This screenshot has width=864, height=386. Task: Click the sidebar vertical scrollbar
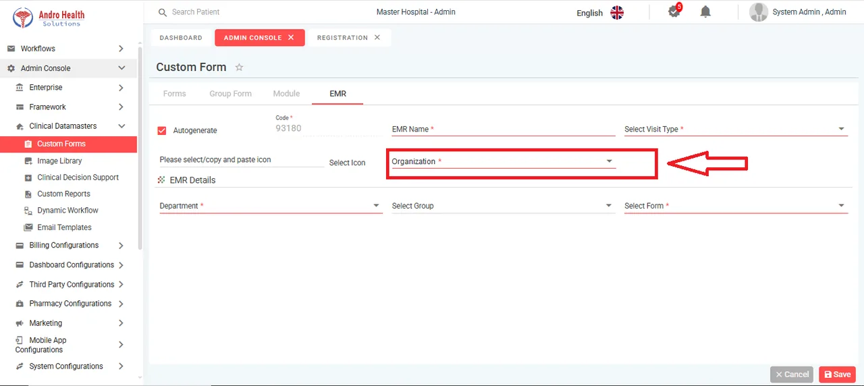coord(140,148)
